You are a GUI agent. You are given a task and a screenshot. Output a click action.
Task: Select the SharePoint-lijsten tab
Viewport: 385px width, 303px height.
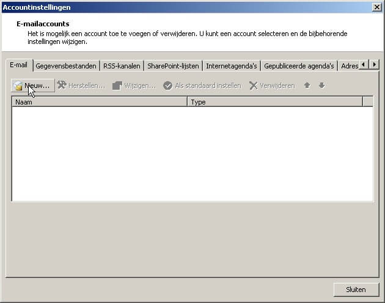[x=173, y=66]
